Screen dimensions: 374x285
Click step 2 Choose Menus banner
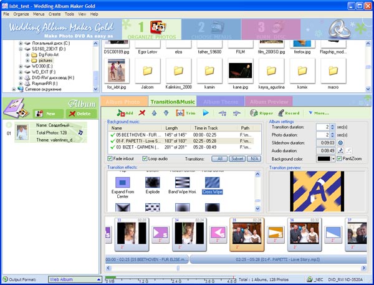(x=211, y=29)
